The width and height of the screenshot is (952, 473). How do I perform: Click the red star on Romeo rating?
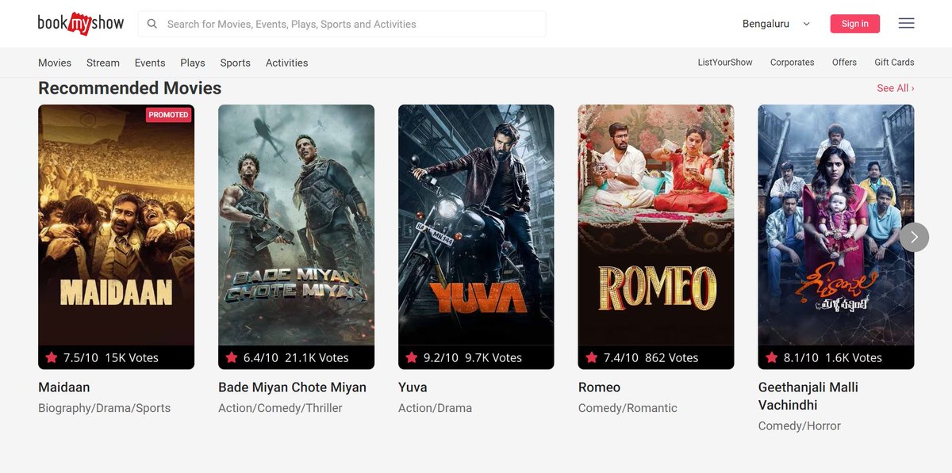click(x=591, y=357)
